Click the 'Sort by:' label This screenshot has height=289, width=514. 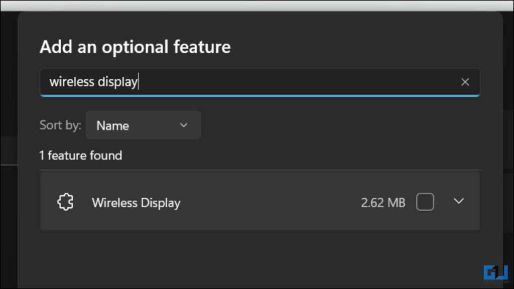(x=60, y=125)
